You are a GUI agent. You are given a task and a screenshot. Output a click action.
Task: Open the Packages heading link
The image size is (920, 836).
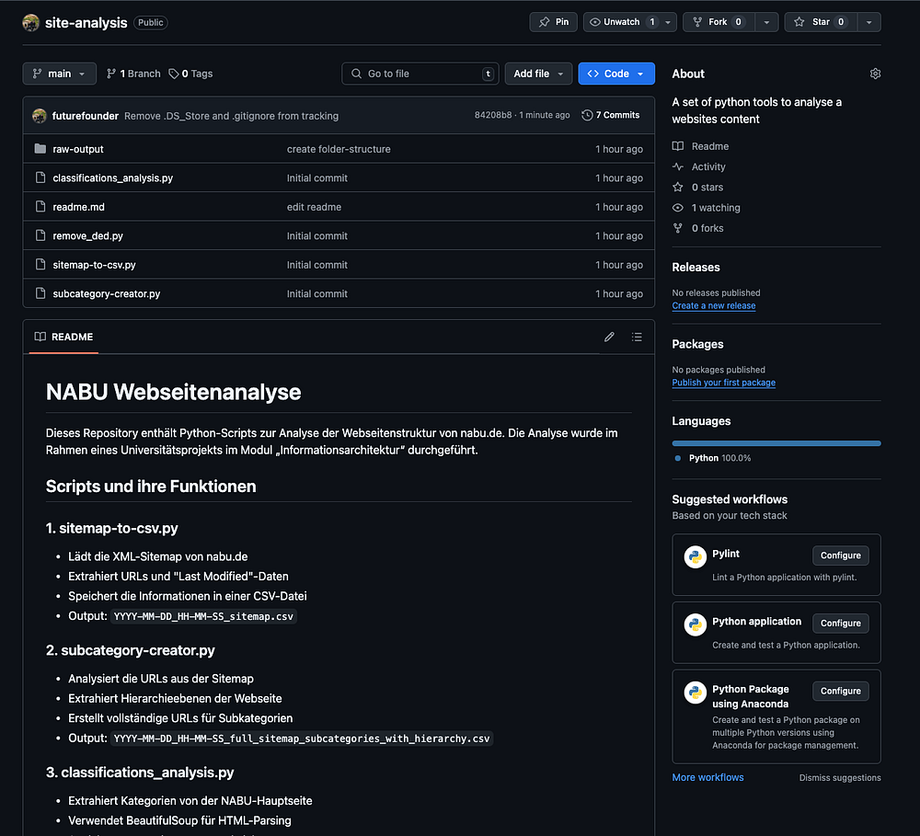click(x=697, y=344)
